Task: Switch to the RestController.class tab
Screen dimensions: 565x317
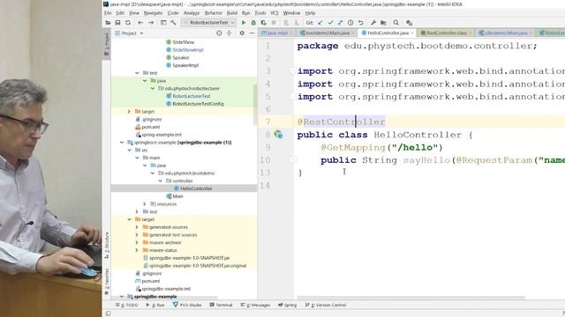Action: [446, 33]
